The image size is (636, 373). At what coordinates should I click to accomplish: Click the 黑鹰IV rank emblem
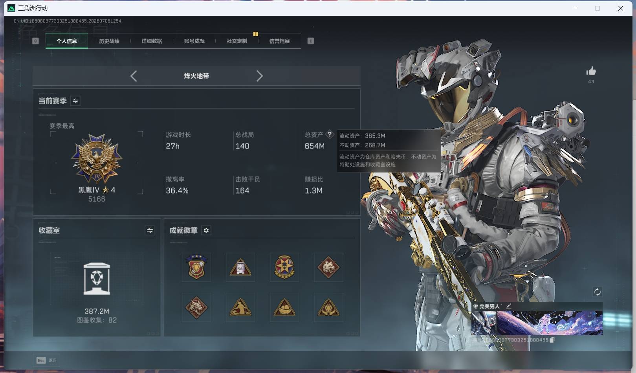click(x=97, y=159)
